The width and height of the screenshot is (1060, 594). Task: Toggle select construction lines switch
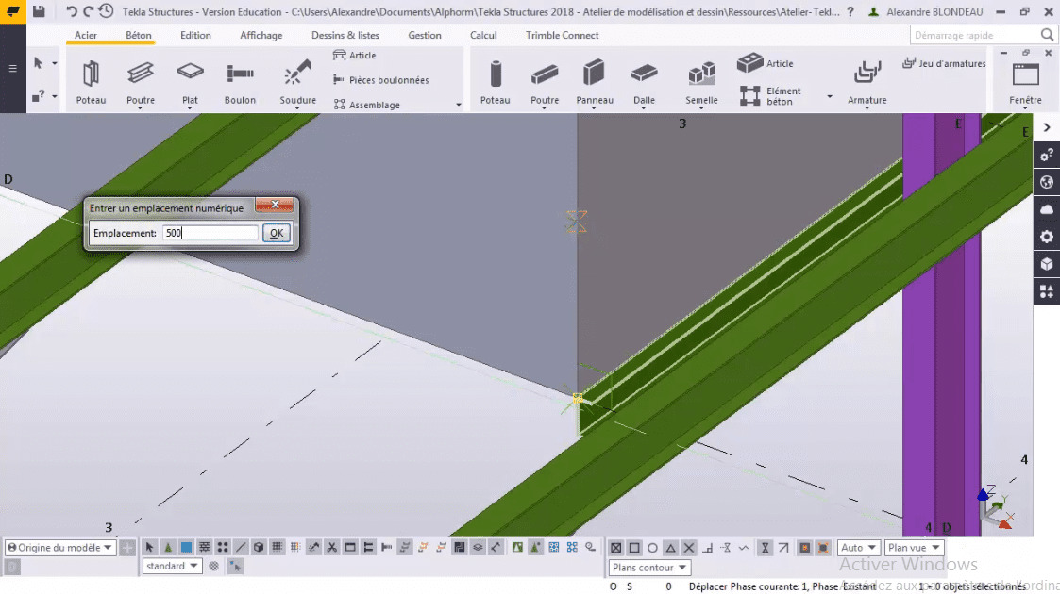click(241, 548)
